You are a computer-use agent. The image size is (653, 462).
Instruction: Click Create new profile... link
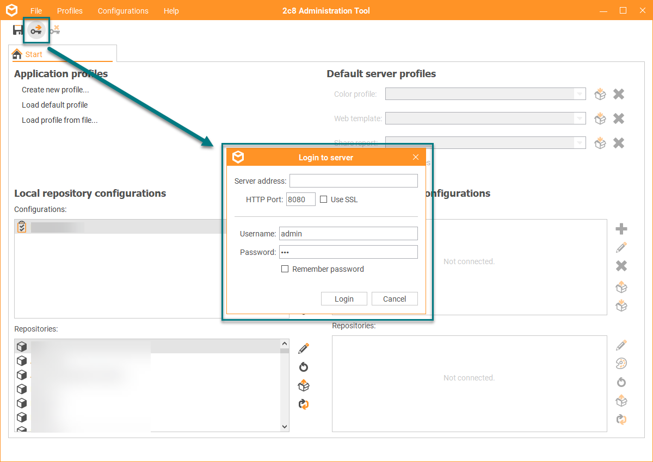click(56, 90)
